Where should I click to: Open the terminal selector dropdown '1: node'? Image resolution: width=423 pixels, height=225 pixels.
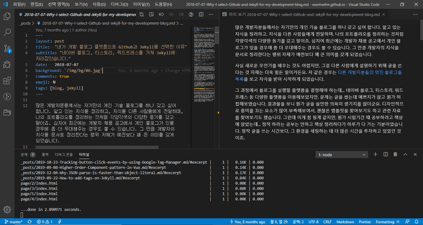click(341, 154)
